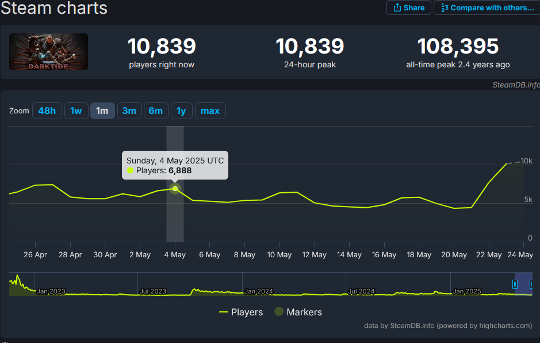Show the max zoom range

pos(210,110)
